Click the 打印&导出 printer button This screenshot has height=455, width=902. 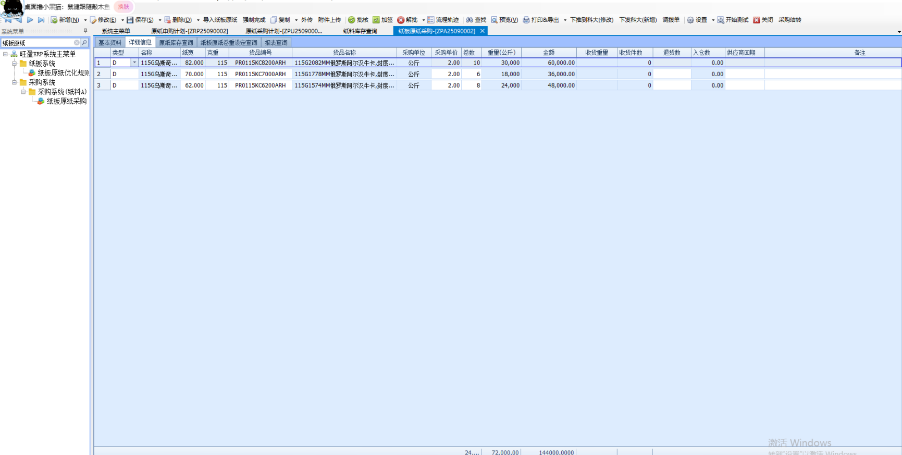tap(541, 20)
